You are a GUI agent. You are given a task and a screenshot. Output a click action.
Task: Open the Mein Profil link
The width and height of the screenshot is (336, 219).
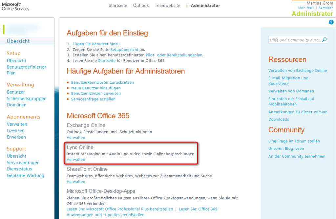tap(306, 8)
